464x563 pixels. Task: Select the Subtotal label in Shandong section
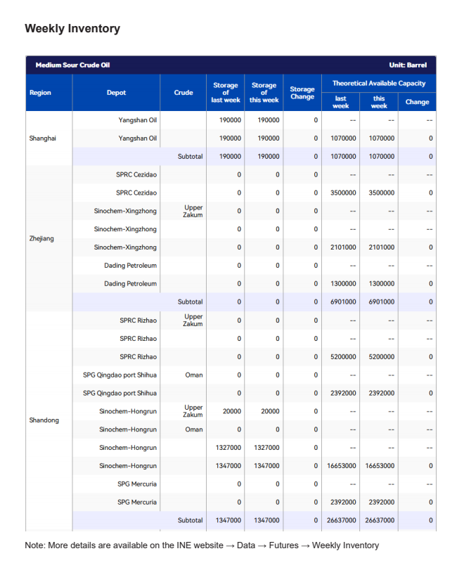click(x=190, y=521)
